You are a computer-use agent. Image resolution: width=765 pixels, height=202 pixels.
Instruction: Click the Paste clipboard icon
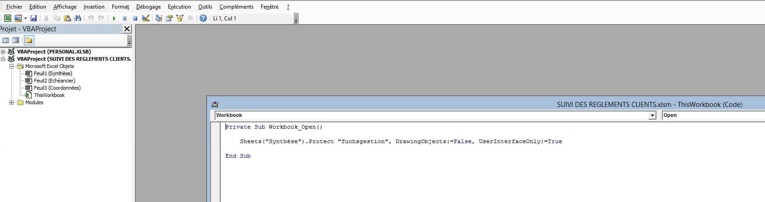[67, 18]
